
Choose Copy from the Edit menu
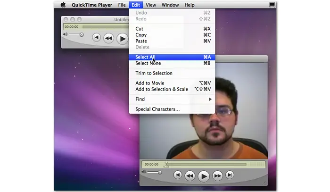pos(172,35)
